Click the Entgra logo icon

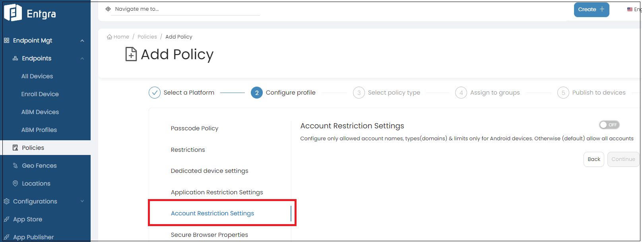click(x=13, y=13)
